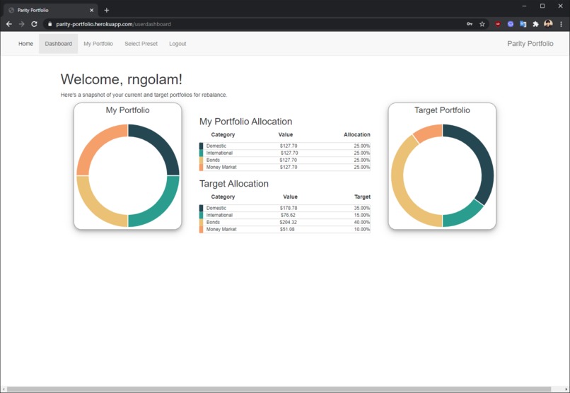Click Domestic row label in My Portfolio Allocation
This screenshot has width=570, height=393.
pos(216,146)
